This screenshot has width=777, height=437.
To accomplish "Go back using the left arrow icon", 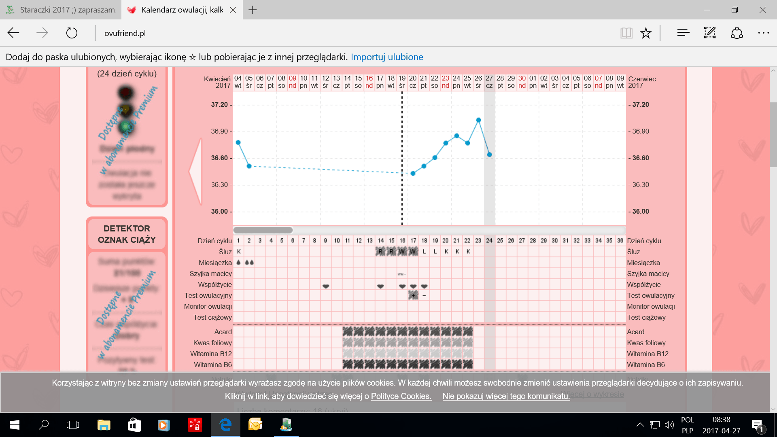I will point(14,33).
